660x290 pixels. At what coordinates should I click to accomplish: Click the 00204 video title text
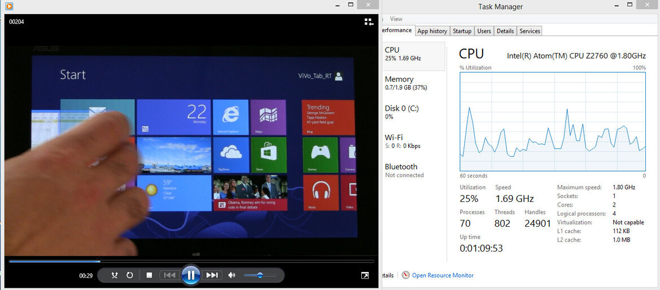tap(16, 22)
